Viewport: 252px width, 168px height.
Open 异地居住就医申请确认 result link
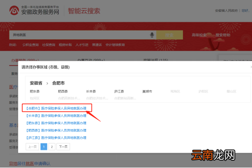[x=30, y=163]
